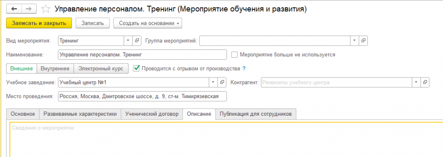Uncheck Проводится с отрывом от производства
Image resolution: width=443 pixels, height=157 pixels.
tap(137, 68)
